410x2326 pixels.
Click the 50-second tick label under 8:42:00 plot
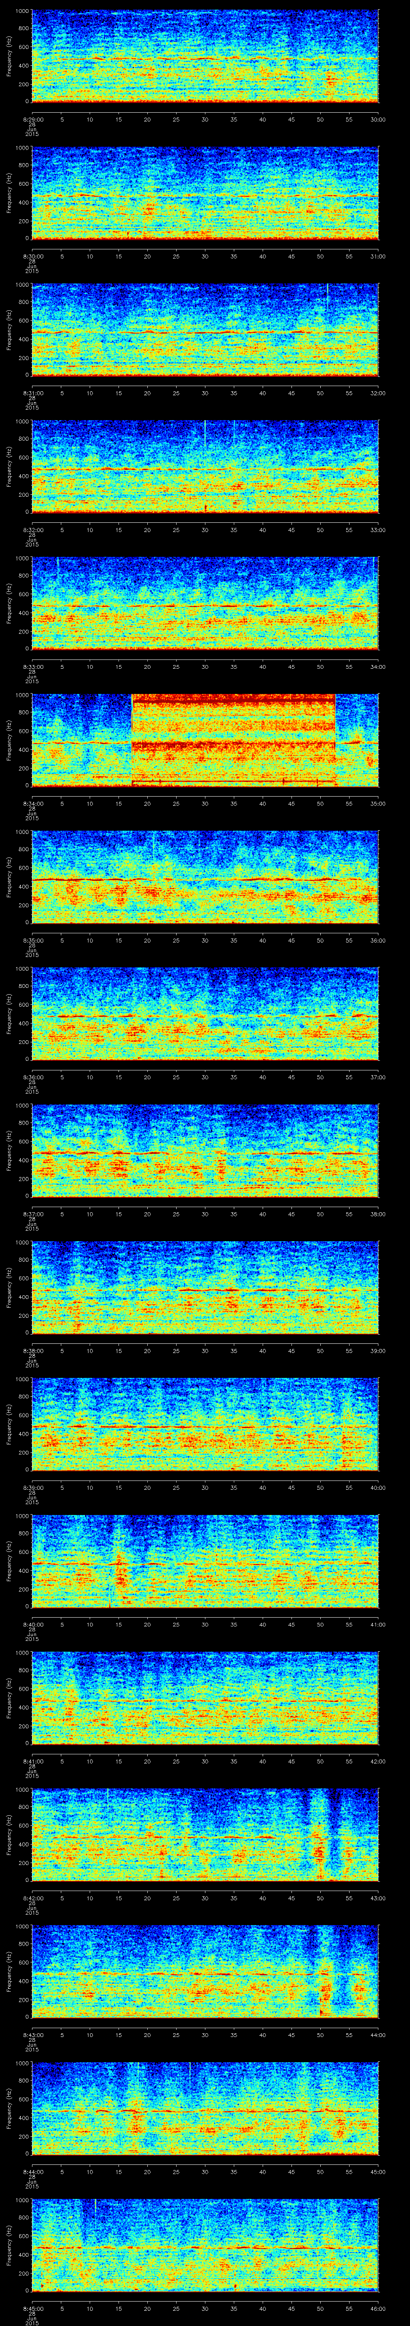pos(320,1898)
